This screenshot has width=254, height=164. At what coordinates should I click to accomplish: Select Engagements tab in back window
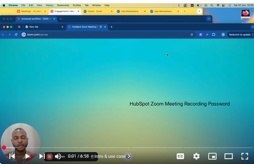tap(65, 11)
